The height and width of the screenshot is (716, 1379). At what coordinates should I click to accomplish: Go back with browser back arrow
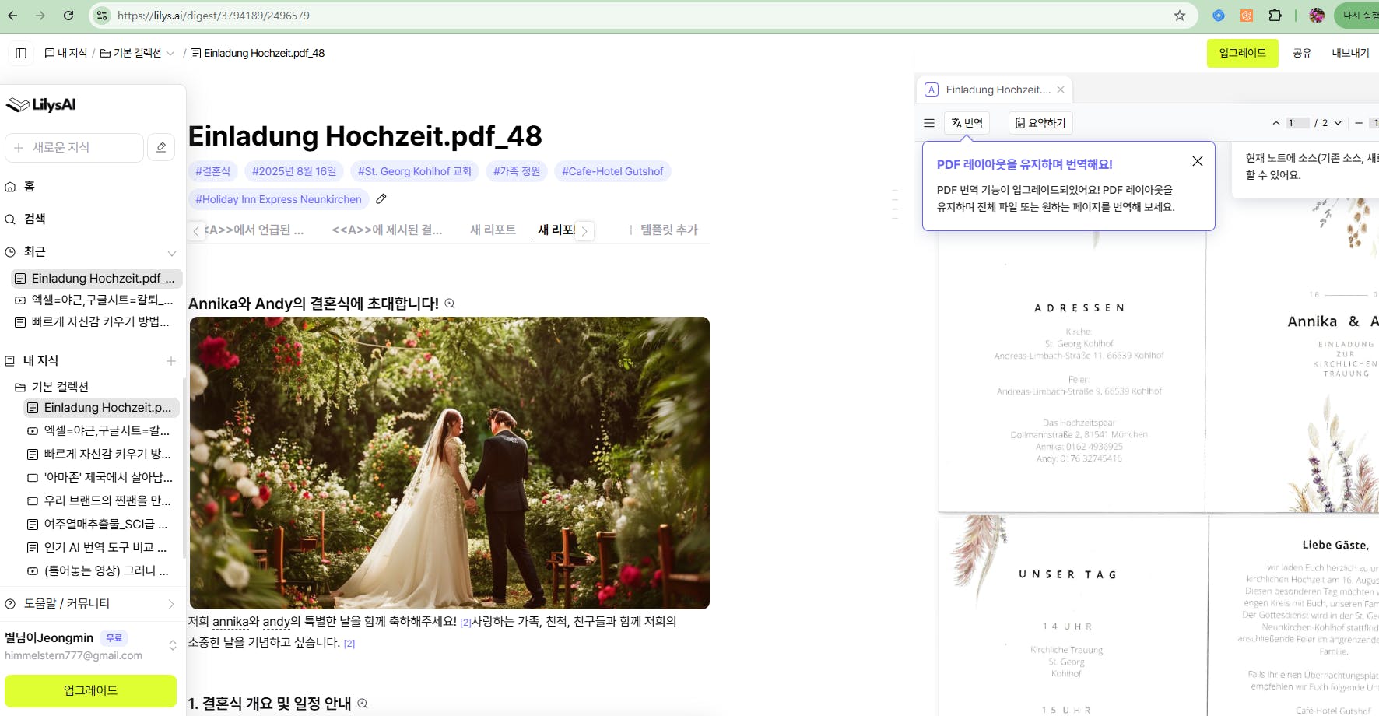[12, 16]
